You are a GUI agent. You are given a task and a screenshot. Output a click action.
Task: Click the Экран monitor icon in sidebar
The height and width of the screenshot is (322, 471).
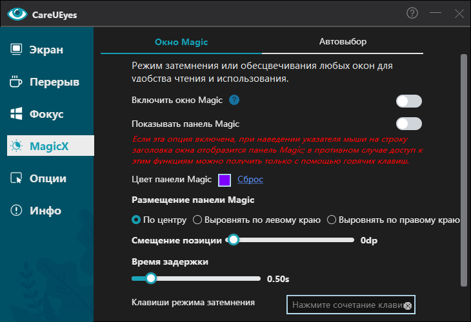tap(17, 50)
